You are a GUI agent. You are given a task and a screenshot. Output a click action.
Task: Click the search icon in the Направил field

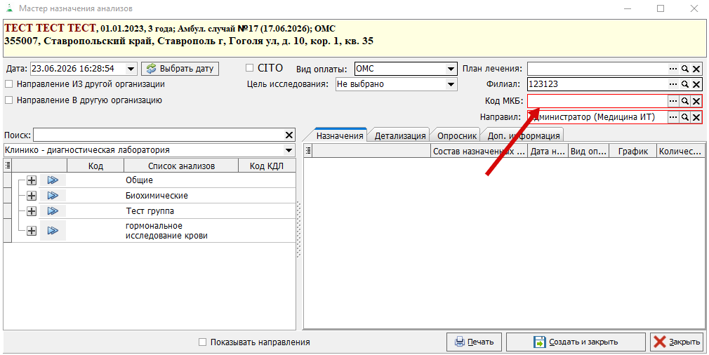click(x=685, y=117)
